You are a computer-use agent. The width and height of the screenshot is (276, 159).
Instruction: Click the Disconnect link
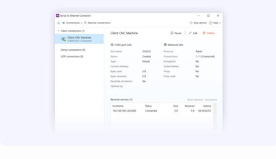[x=211, y=100]
